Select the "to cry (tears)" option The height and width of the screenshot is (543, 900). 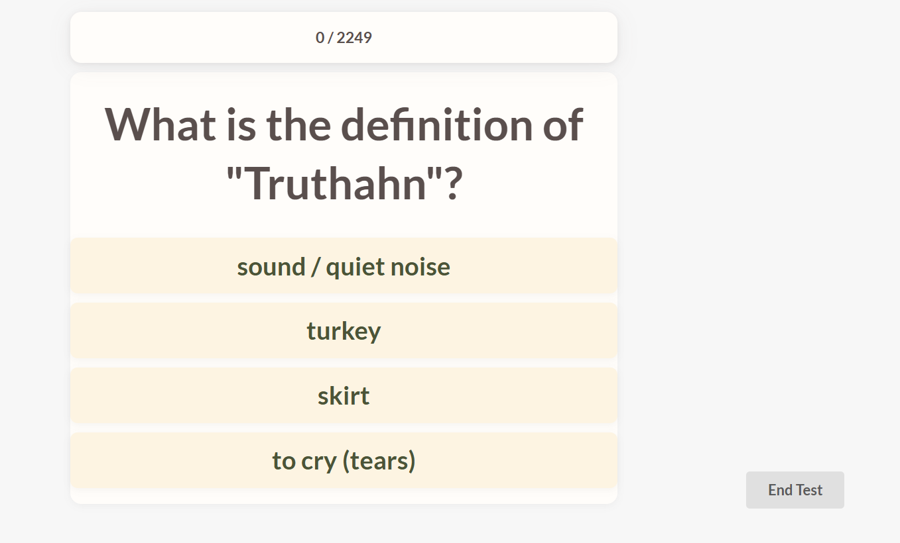click(x=344, y=460)
